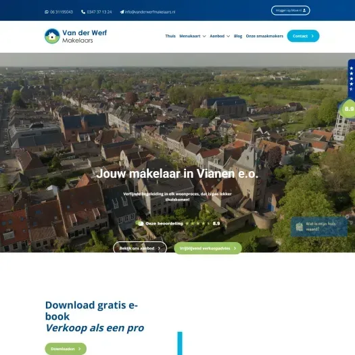Go to the Thuis menu item
Screen dimensions: 355x355
(170, 36)
